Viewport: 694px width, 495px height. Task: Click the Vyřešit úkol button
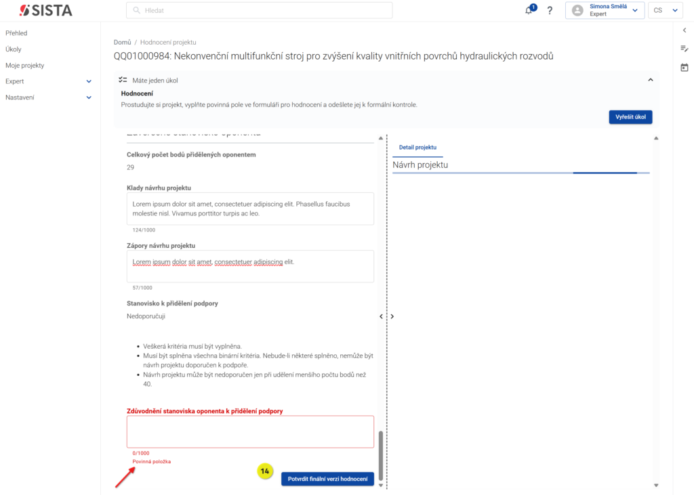click(x=630, y=116)
